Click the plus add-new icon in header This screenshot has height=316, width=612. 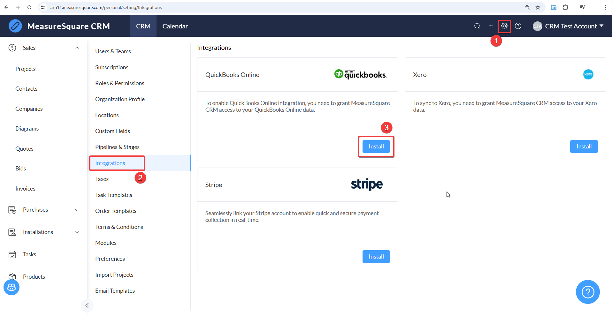tap(491, 26)
